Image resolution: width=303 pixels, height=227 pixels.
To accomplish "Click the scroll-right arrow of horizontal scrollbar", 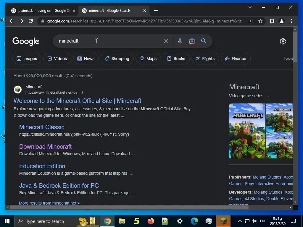I will 290,207.
